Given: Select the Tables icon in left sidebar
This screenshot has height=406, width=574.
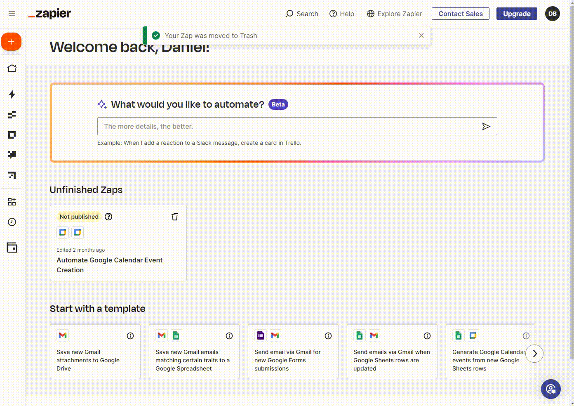Looking at the screenshot, I should click(x=12, y=115).
